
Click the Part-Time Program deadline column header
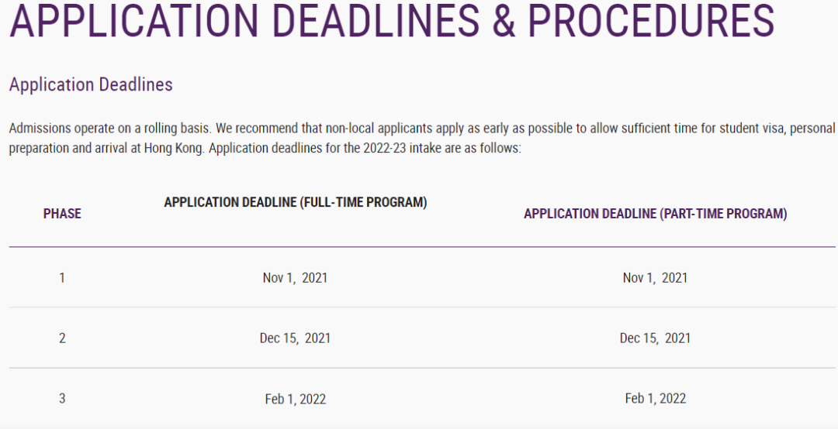point(655,214)
